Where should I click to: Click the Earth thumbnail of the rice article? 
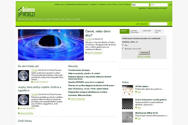tap(23, 76)
